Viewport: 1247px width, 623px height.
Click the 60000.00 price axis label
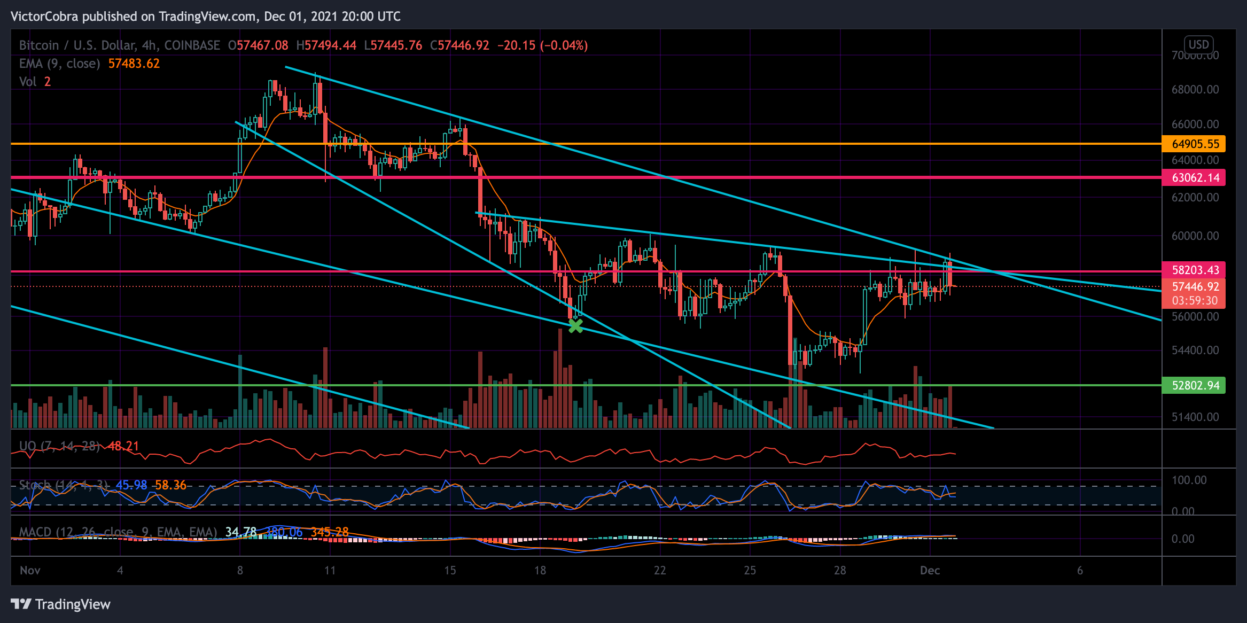1195,236
